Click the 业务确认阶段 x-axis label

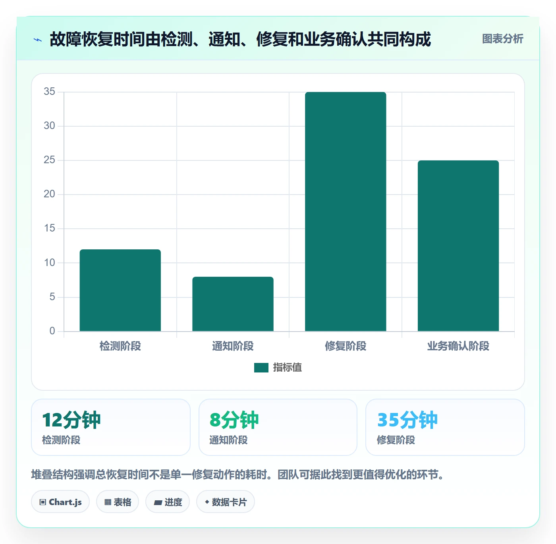tap(458, 346)
